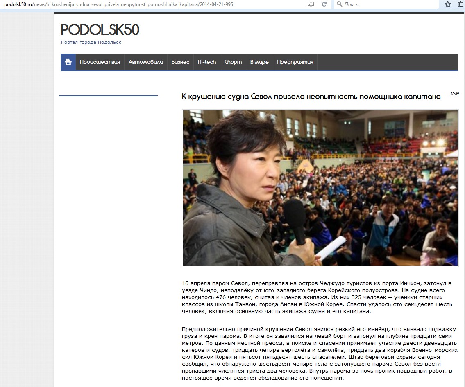Click the article photo of the speaker
The height and width of the screenshot is (387, 465).
pyautogui.click(x=320, y=188)
